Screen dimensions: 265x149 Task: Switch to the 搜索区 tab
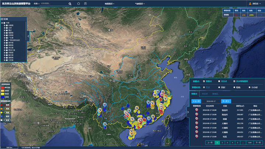click(x=215, y=94)
